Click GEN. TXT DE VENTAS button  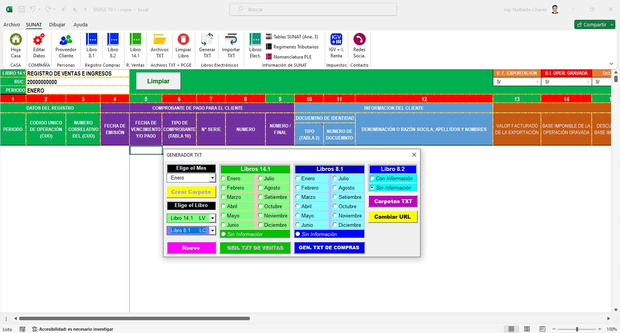(255, 248)
